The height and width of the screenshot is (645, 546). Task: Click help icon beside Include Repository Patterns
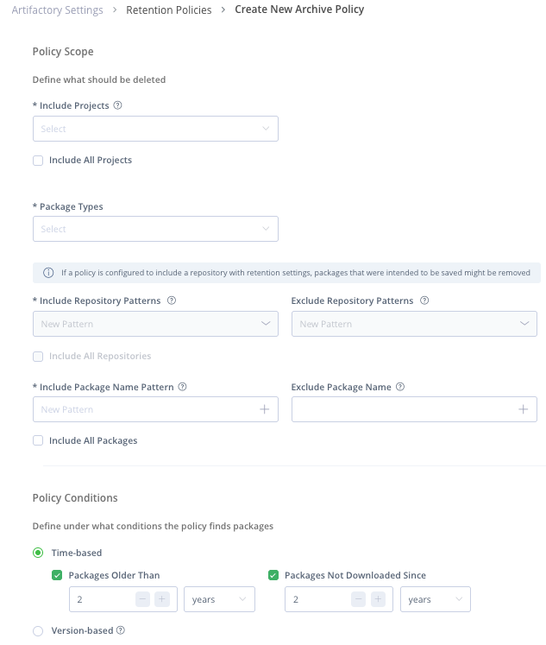[172, 300]
